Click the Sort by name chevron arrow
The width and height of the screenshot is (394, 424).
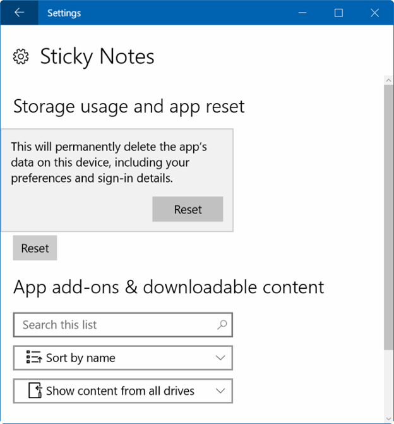point(220,358)
